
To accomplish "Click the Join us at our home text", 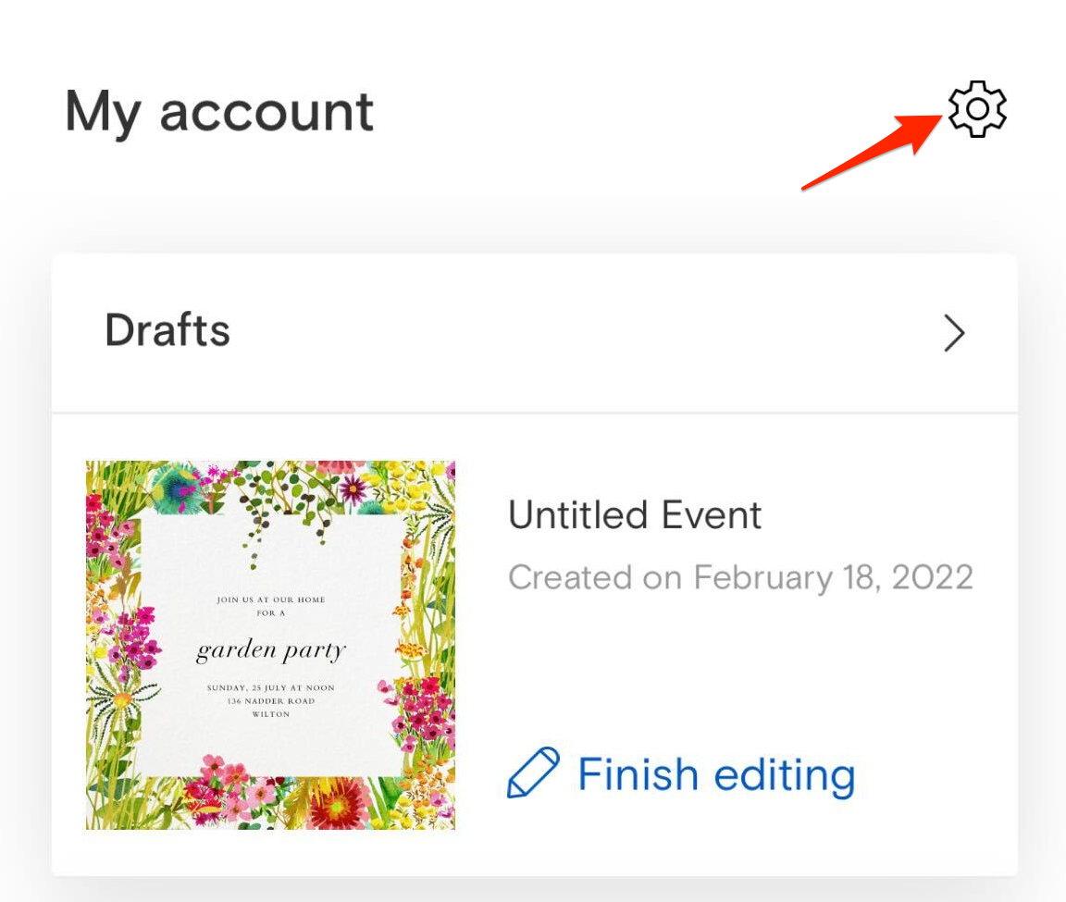I will pyautogui.click(x=270, y=599).
